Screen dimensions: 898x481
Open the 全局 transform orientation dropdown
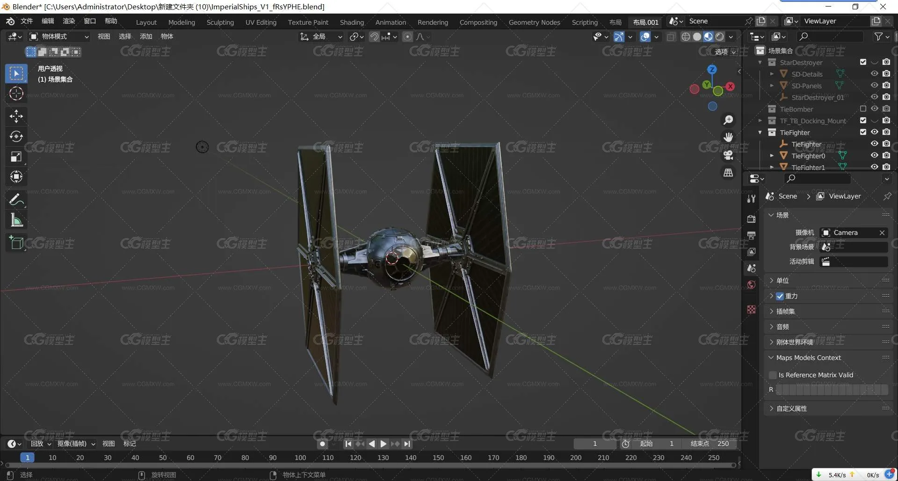(x=321, y=37)
